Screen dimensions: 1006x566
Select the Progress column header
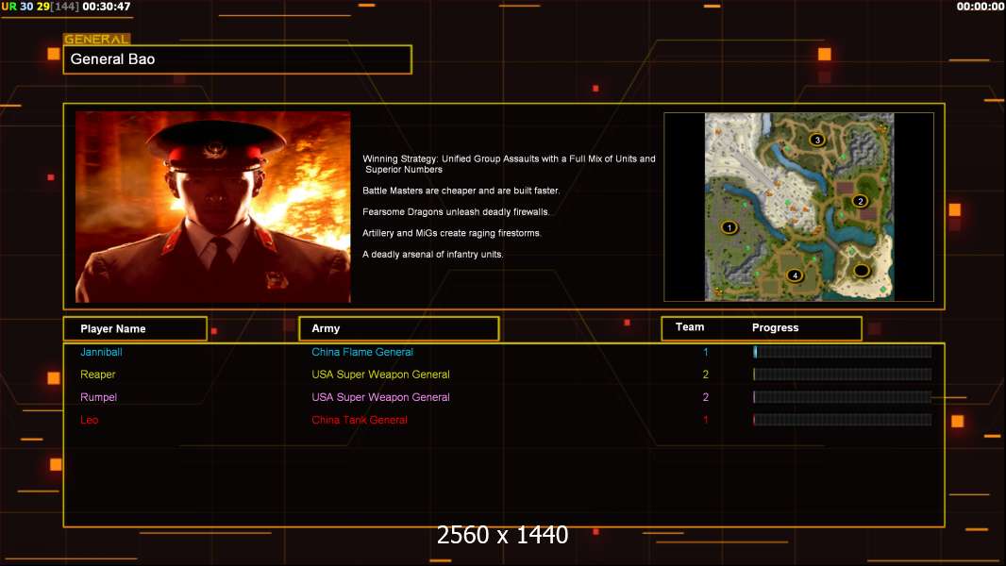[x=775, y=327]
